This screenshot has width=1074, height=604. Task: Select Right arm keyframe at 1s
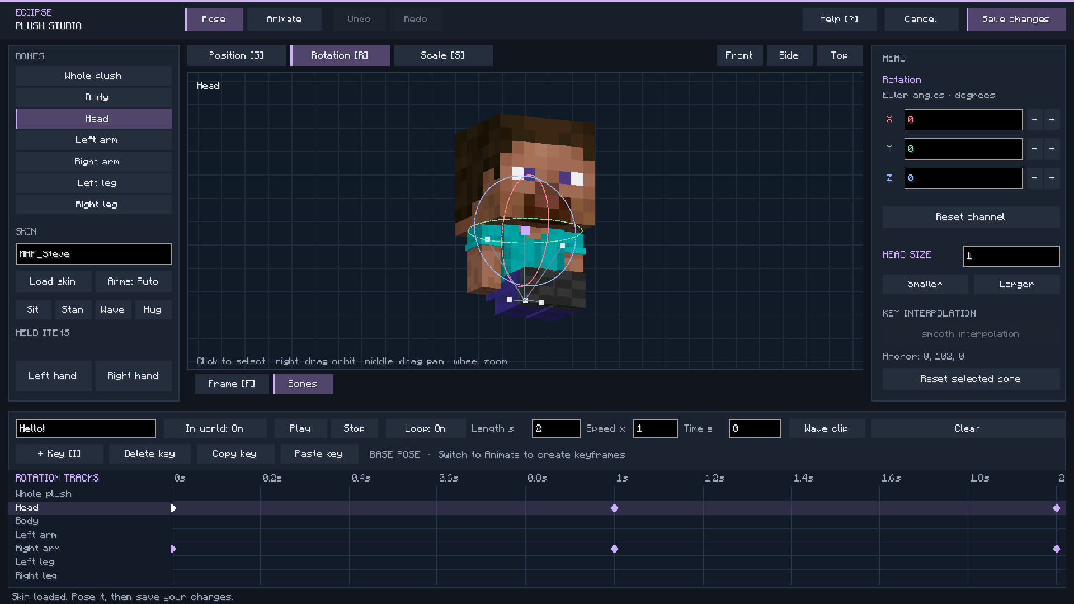[614, 549]
